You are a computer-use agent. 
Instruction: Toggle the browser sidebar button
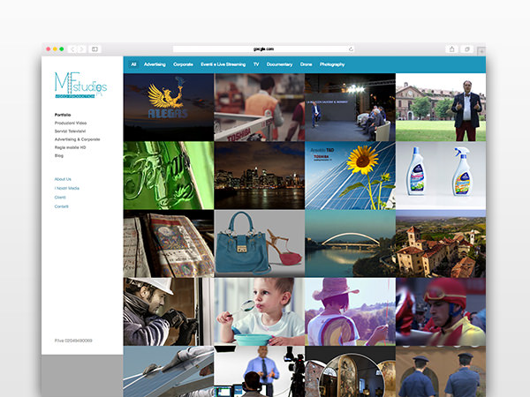tap(95, 49)
